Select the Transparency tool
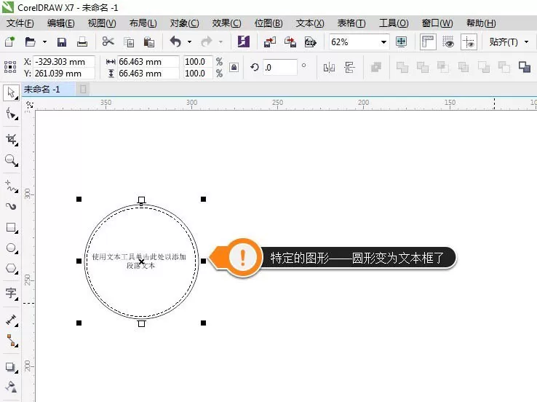The width and height of the screenshot is (537, 402). click(x=12, y=387)
